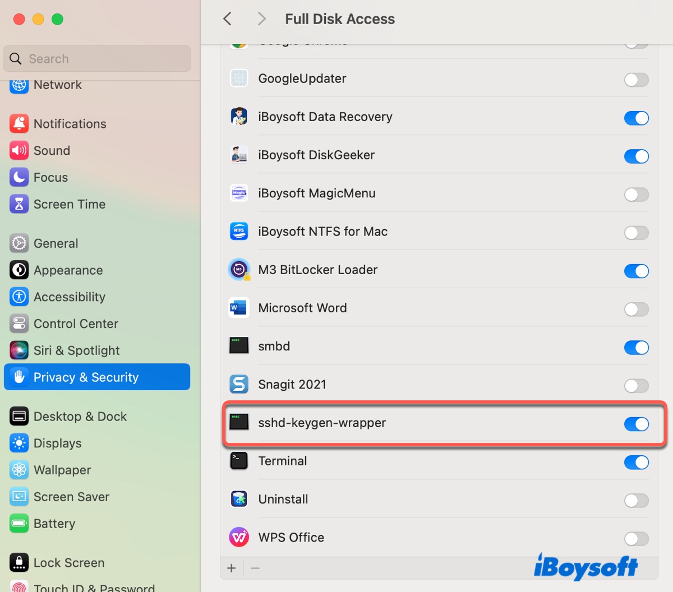The image size is (673, 592).
Task: Click the iBoysoft MagicMenu app icon
Action: [x=239, y=193]
